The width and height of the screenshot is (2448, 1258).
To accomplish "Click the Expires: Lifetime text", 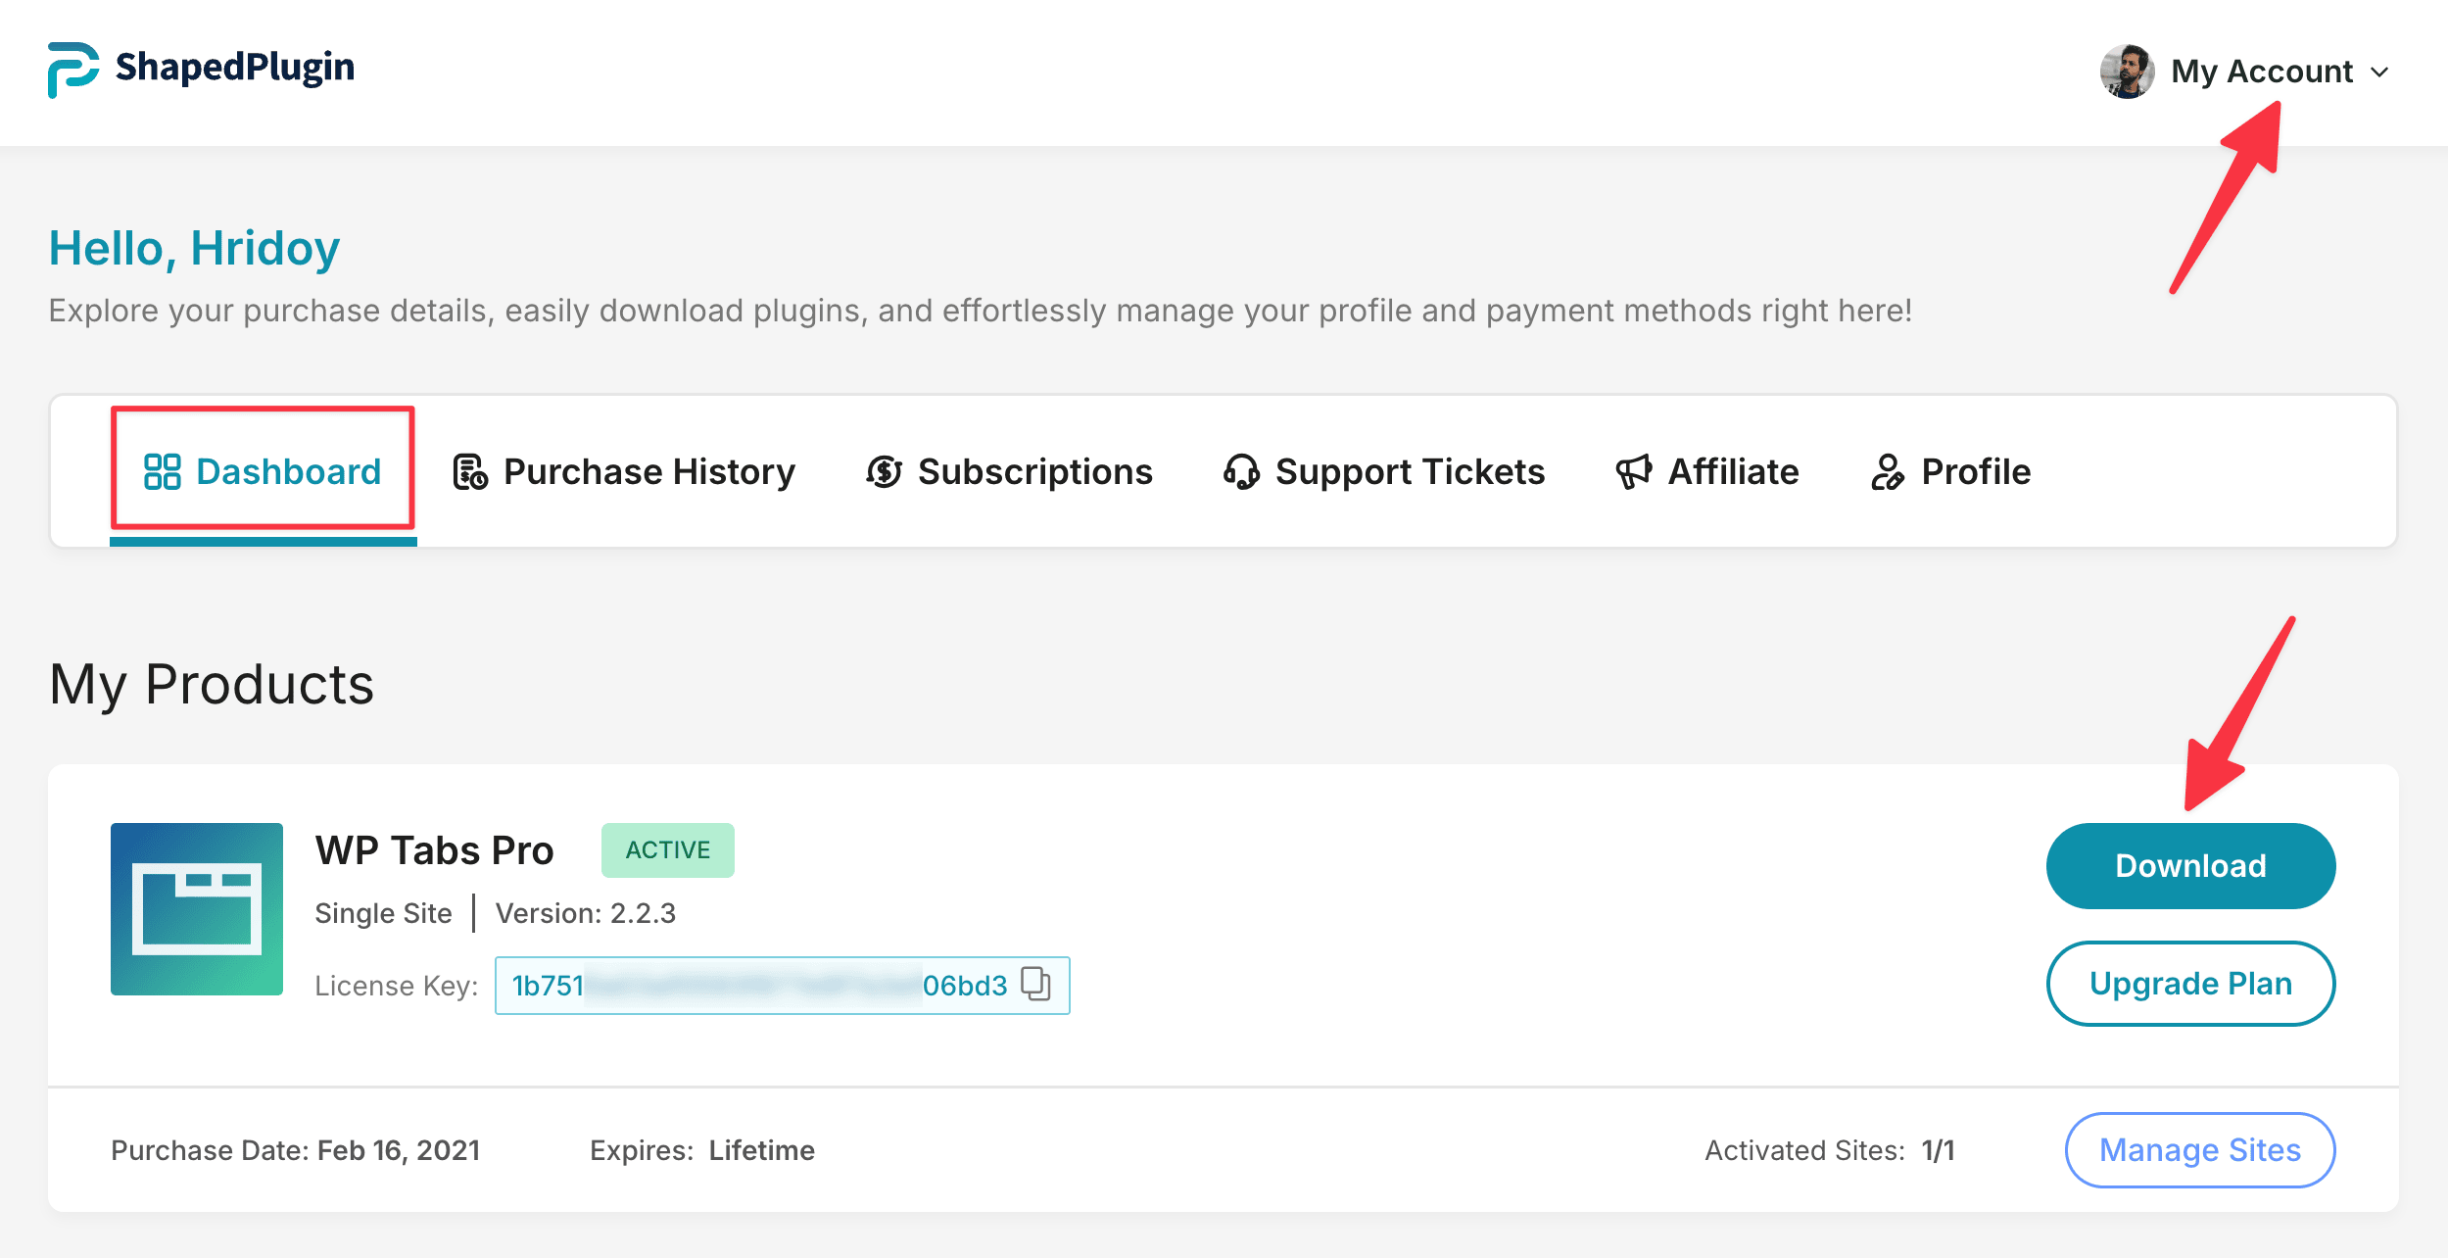I will [702, 1150].
